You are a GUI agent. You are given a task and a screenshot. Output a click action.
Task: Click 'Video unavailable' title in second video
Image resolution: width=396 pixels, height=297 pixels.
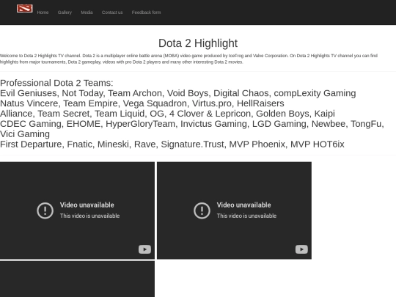pos(243,205)
